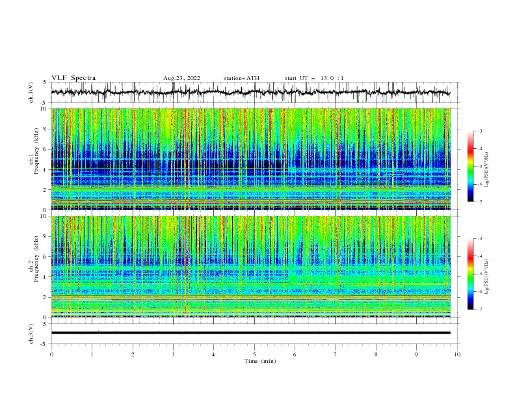Click the ch.1 PSD color bar
This screenshot has width=515, height=398.
click(x=470, y=166)
